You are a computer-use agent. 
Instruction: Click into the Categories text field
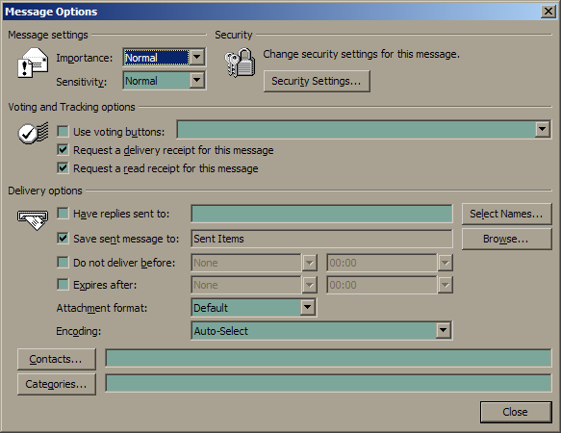pyautogui.click(x=328, y=383)
